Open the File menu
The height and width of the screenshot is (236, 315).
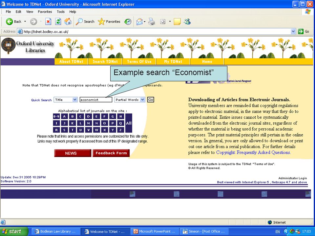coord(8,12)
